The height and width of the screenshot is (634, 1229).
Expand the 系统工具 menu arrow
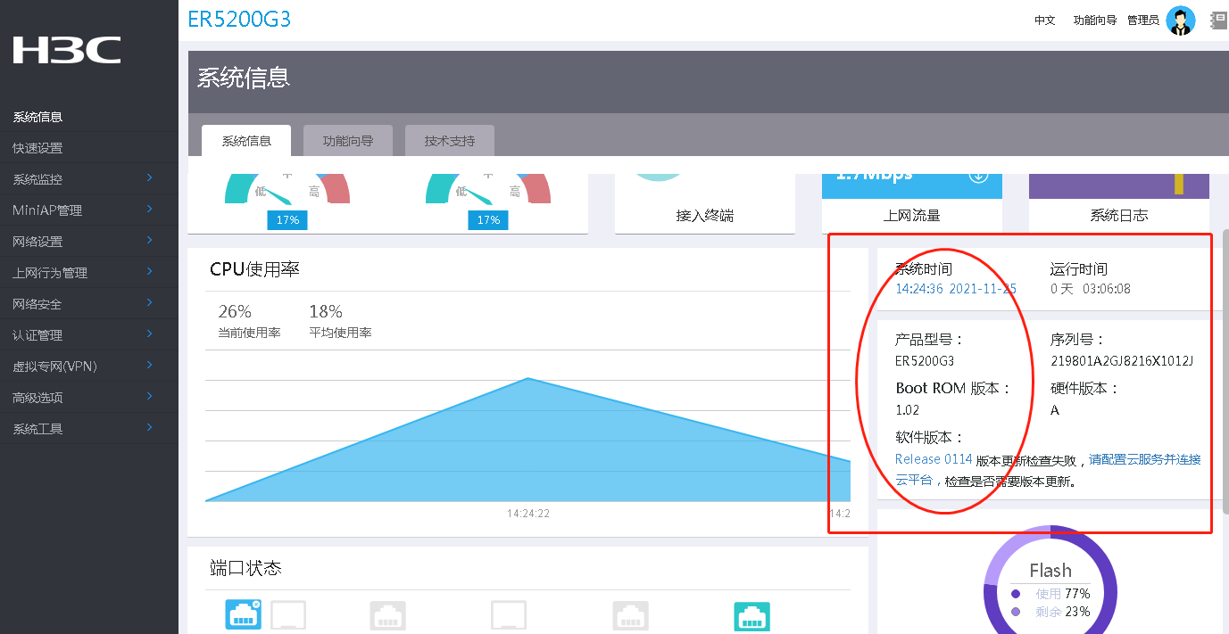coord(149,428)
